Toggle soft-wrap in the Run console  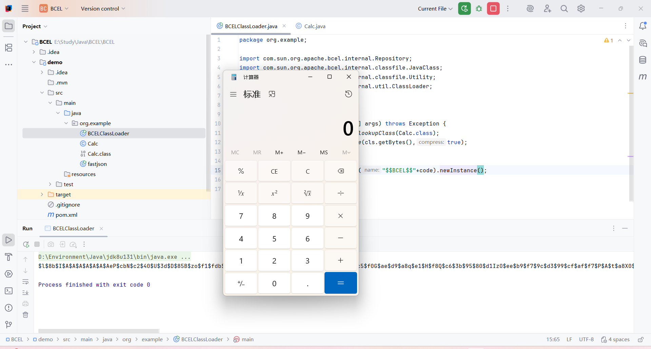click(x=25, y=282)
